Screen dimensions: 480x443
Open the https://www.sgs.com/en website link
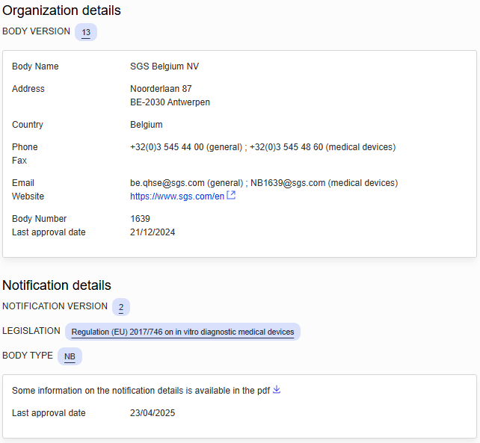click(x=177, y=196)
